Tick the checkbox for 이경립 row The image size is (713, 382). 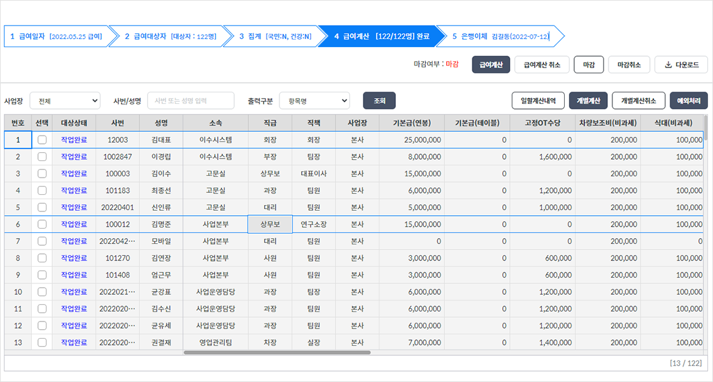pos(42,157)
